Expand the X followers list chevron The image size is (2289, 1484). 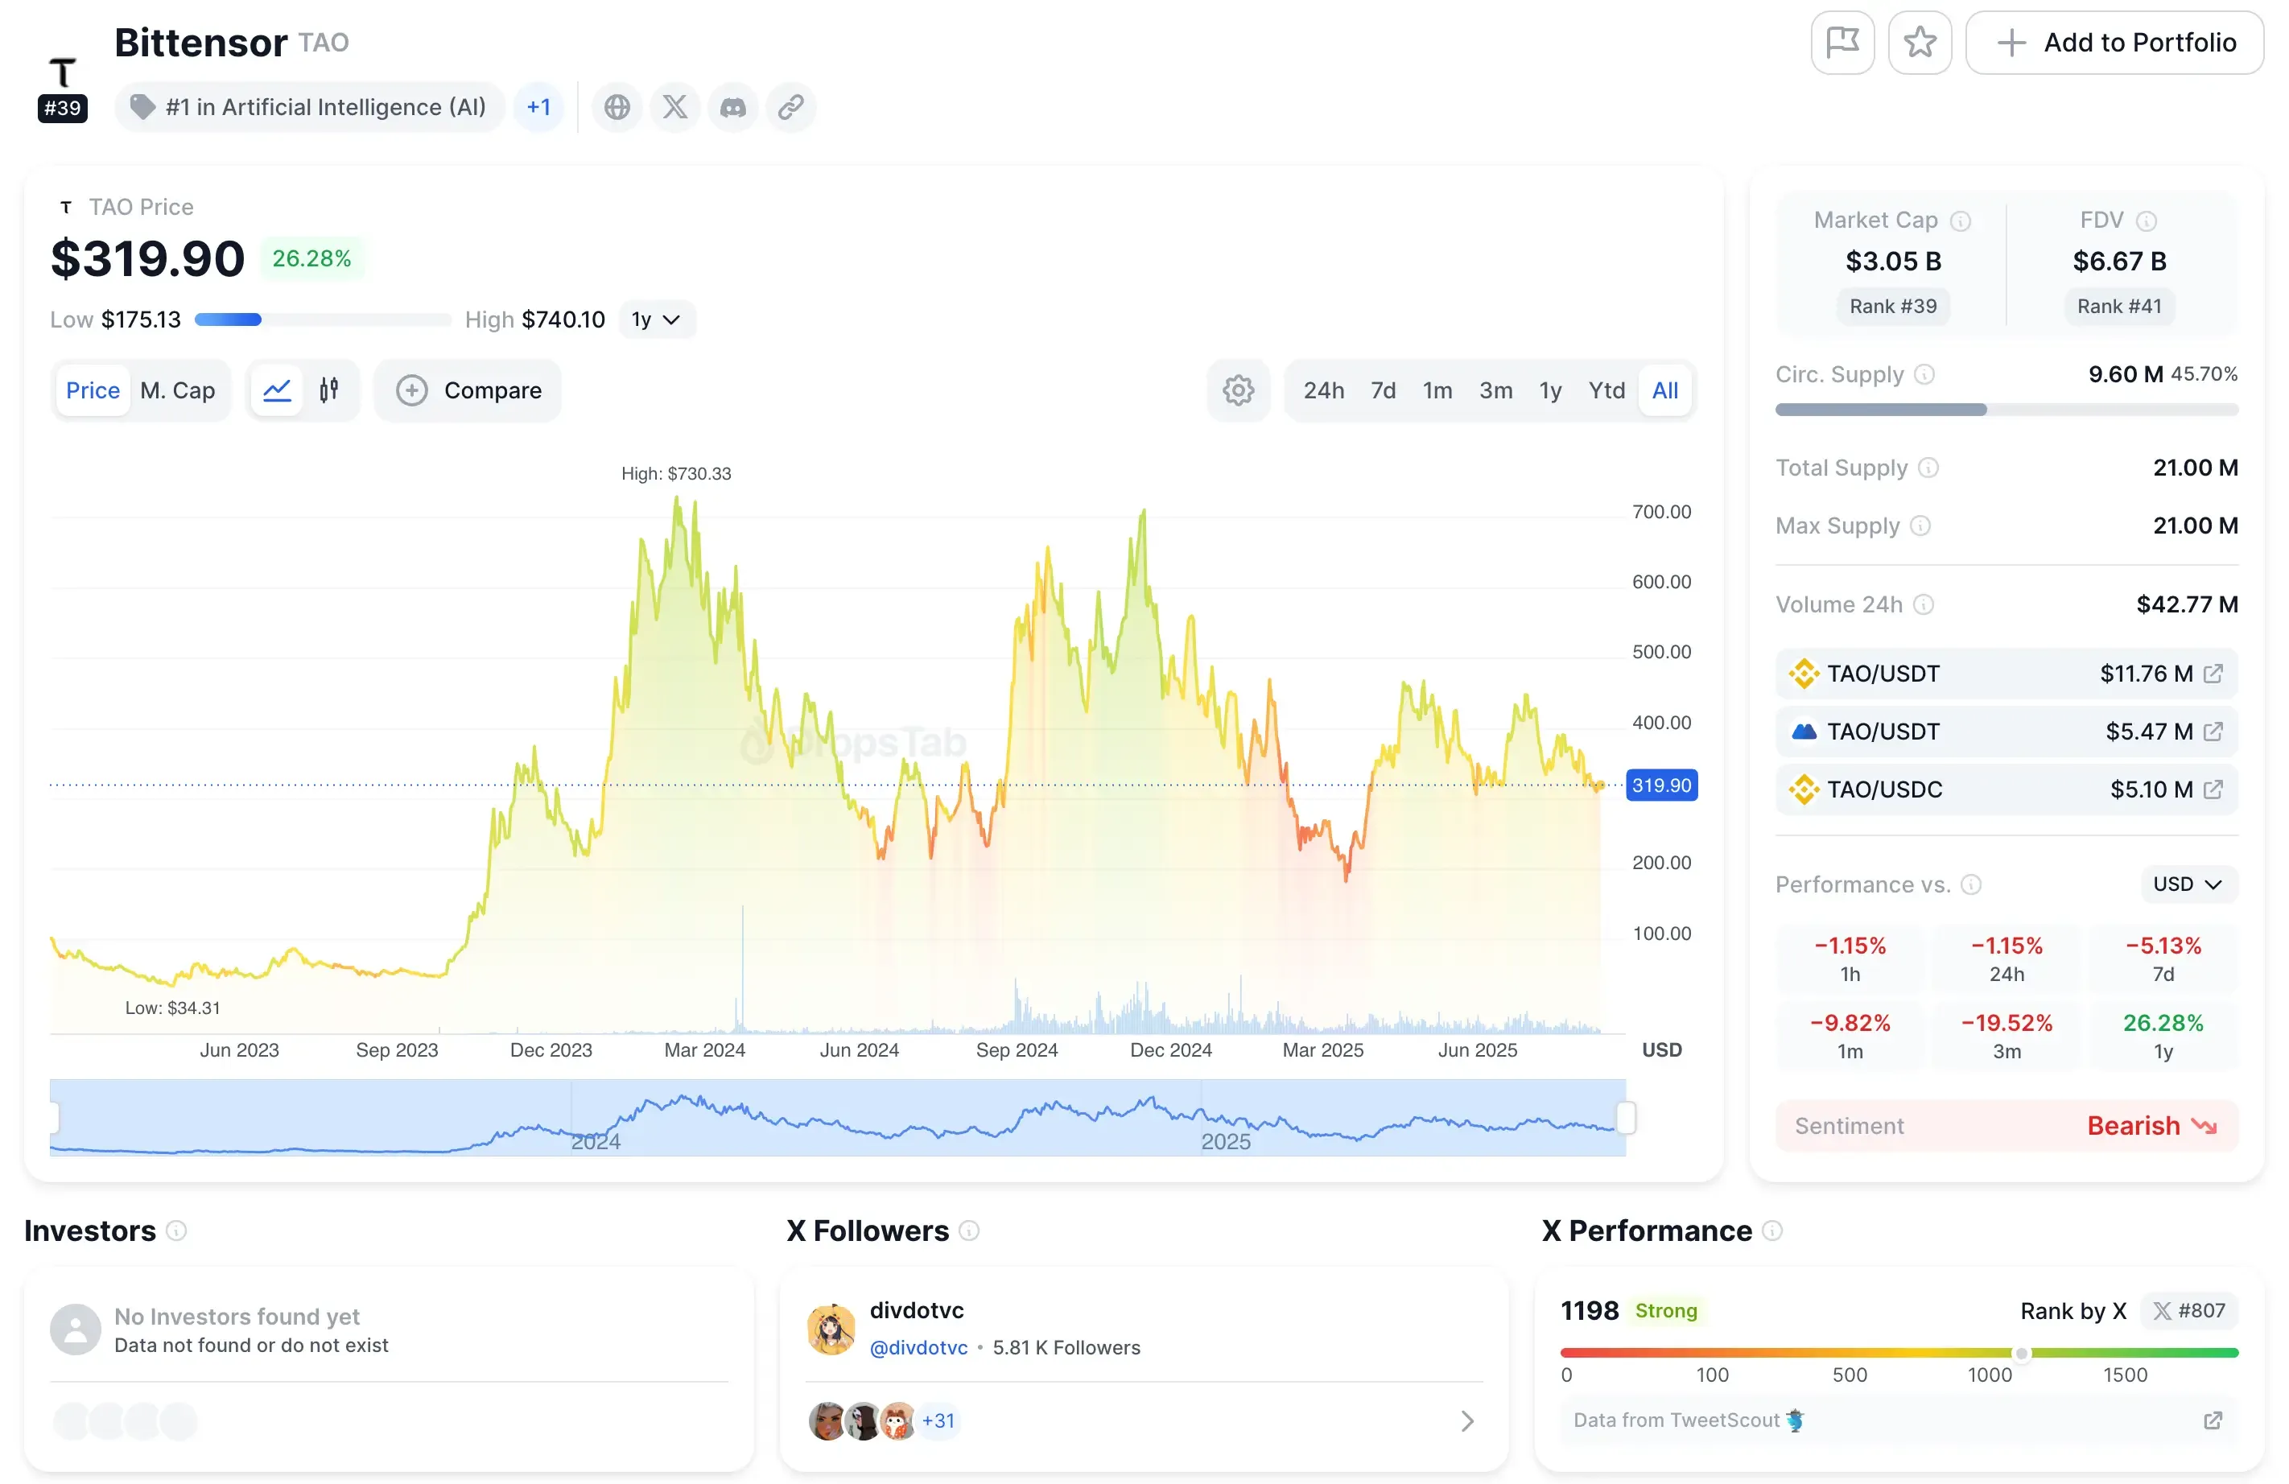[1466, 1420]
